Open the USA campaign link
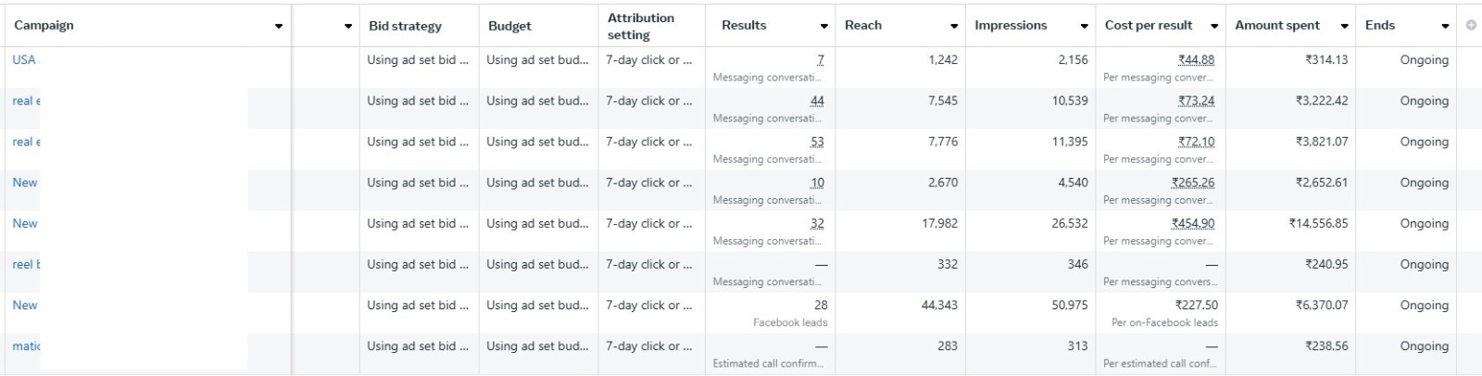This screenshot has height=376, width=1482. point(24,60)
